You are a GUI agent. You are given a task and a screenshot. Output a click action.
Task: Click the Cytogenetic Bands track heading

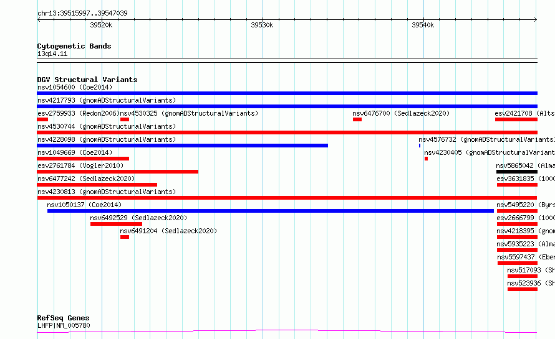[74, 46]
